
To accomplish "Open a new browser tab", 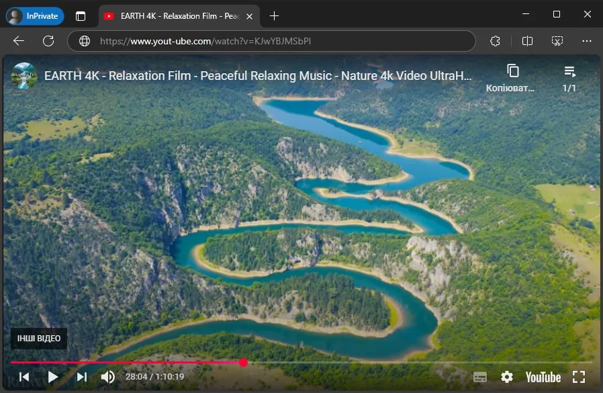I will pos(274,16).
